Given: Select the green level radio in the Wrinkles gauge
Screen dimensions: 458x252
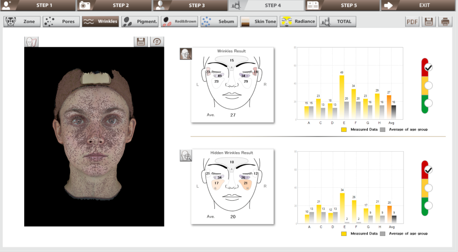Looking at the screenshot, I should (428, 103).
